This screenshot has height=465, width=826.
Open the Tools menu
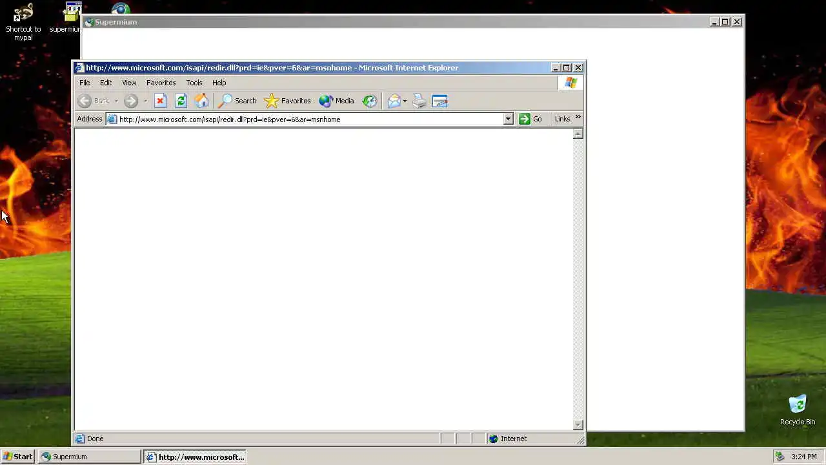coord(194,83)
